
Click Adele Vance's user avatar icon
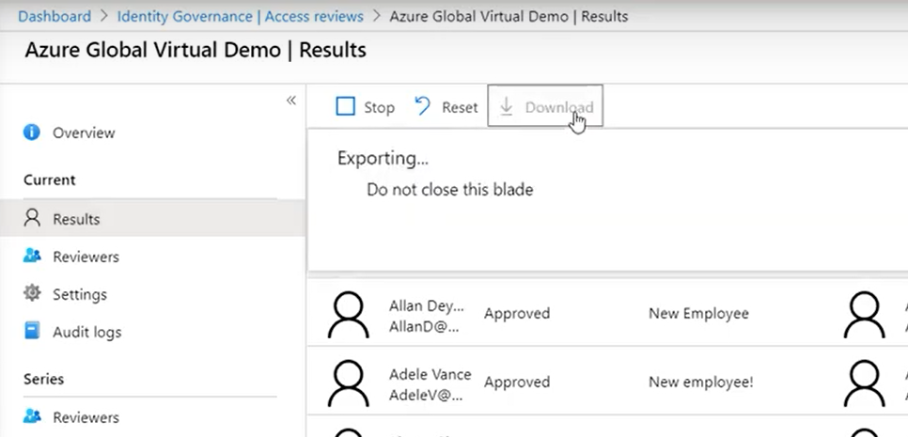[348, 383]
